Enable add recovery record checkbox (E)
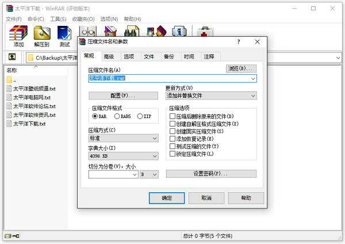345x244 pixels. pyautogui.click(x=172, y=139)
